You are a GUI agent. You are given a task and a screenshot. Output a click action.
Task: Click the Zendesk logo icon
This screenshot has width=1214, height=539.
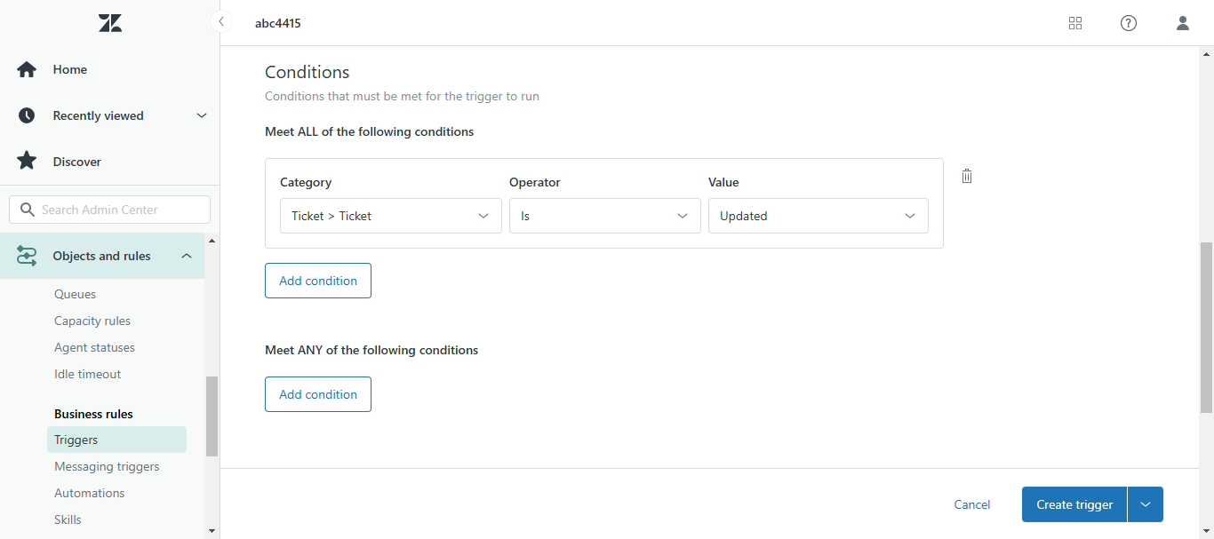point(110,23)
